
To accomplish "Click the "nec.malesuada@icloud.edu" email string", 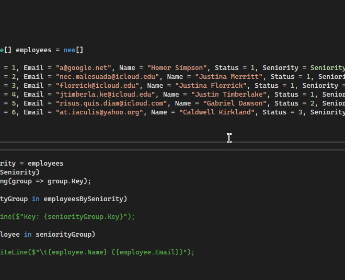I will click(x=107, y=77).
